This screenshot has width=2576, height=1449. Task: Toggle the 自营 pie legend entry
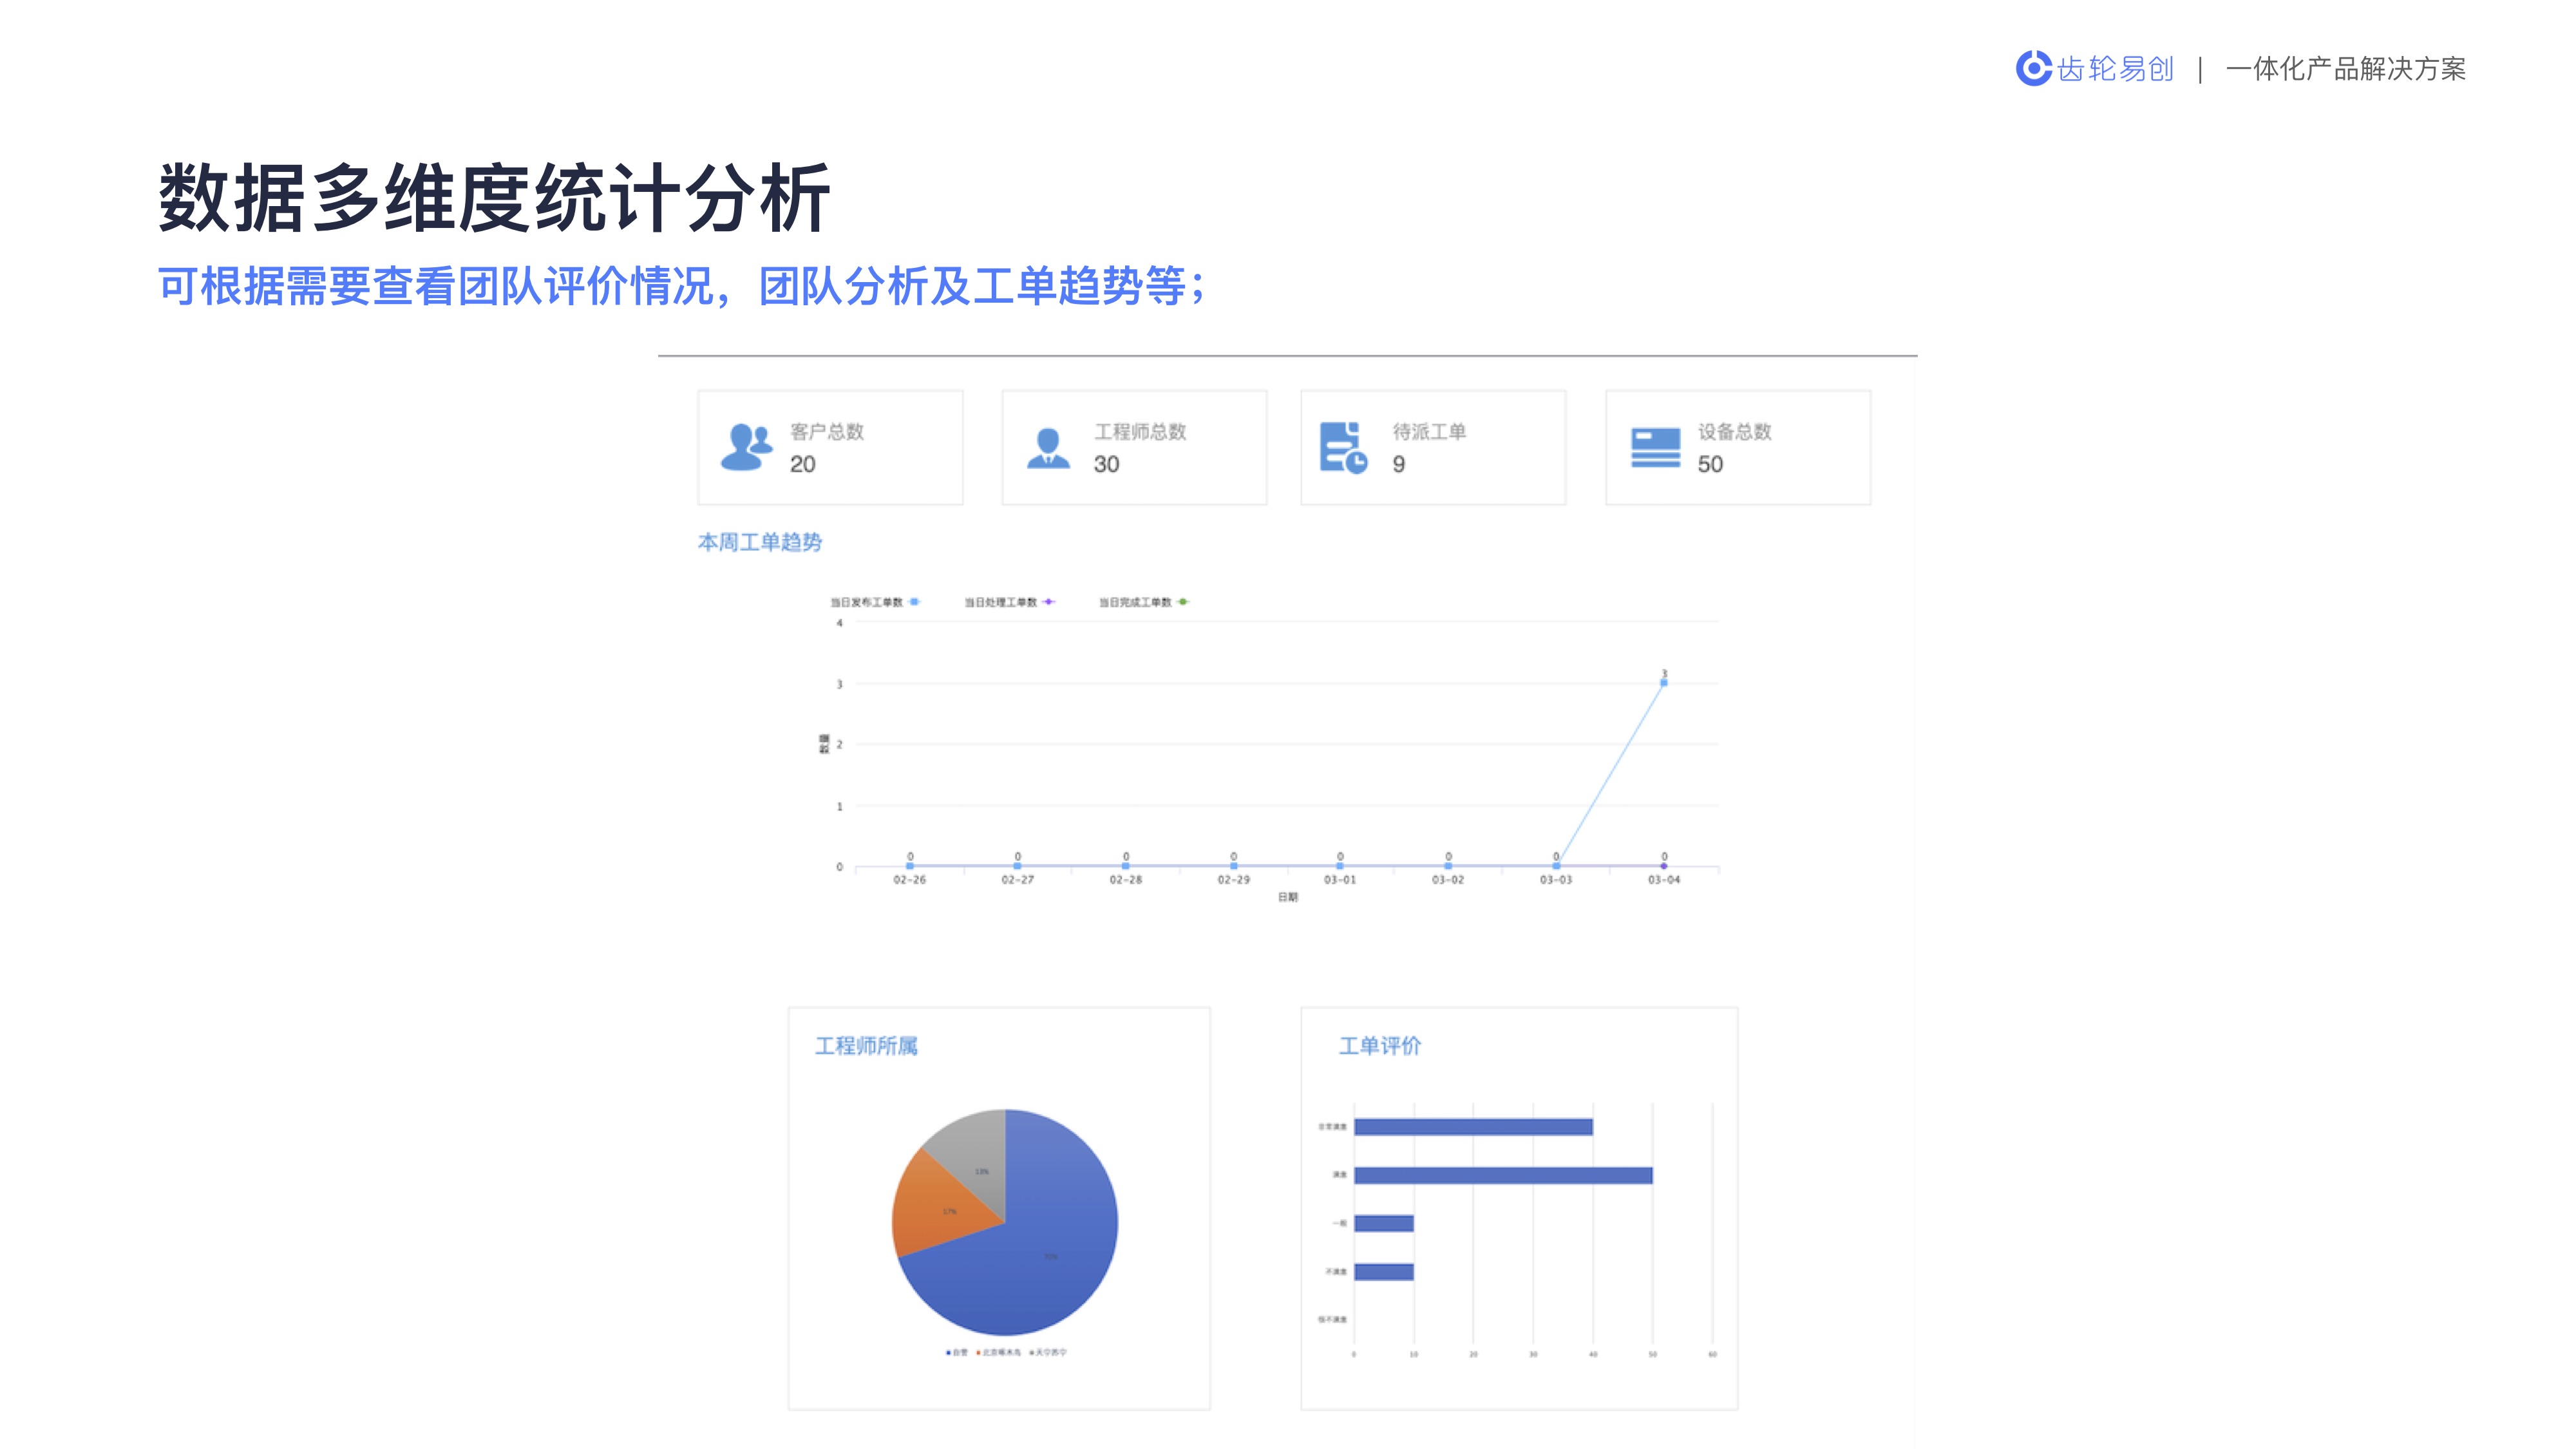click(957, 1352)
